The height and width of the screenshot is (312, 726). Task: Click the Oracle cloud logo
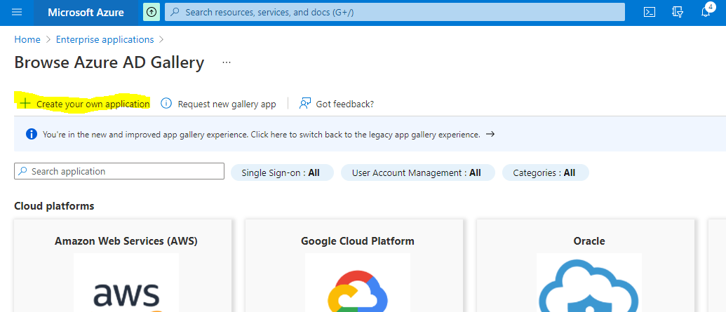(589, 287)
